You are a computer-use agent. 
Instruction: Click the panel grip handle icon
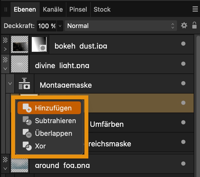point(6,10)
